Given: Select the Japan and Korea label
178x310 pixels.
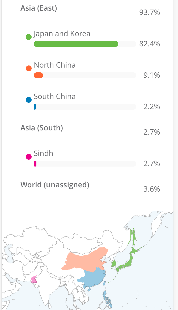Looking at the screenshot, I should click(x=62, y=34).
